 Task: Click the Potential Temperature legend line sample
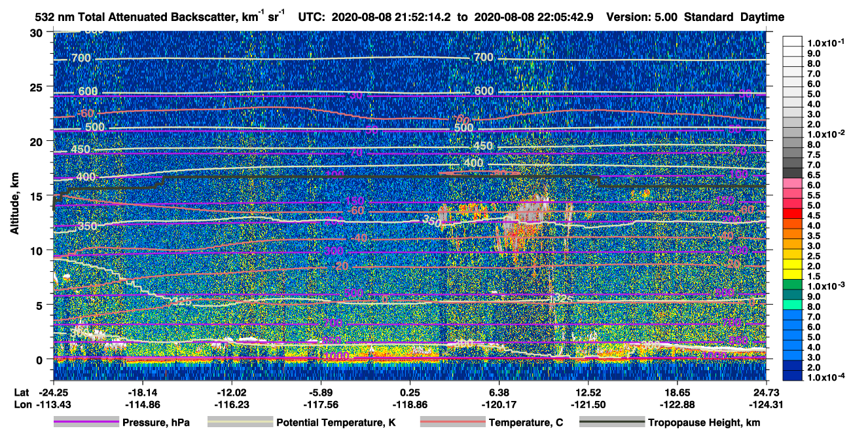tap(240, 423)
